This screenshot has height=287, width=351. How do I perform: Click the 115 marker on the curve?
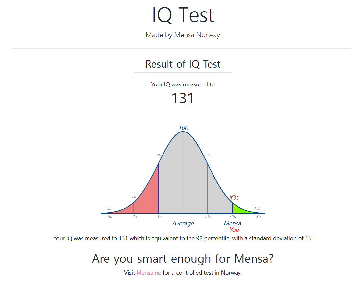(x=208, y=155)
